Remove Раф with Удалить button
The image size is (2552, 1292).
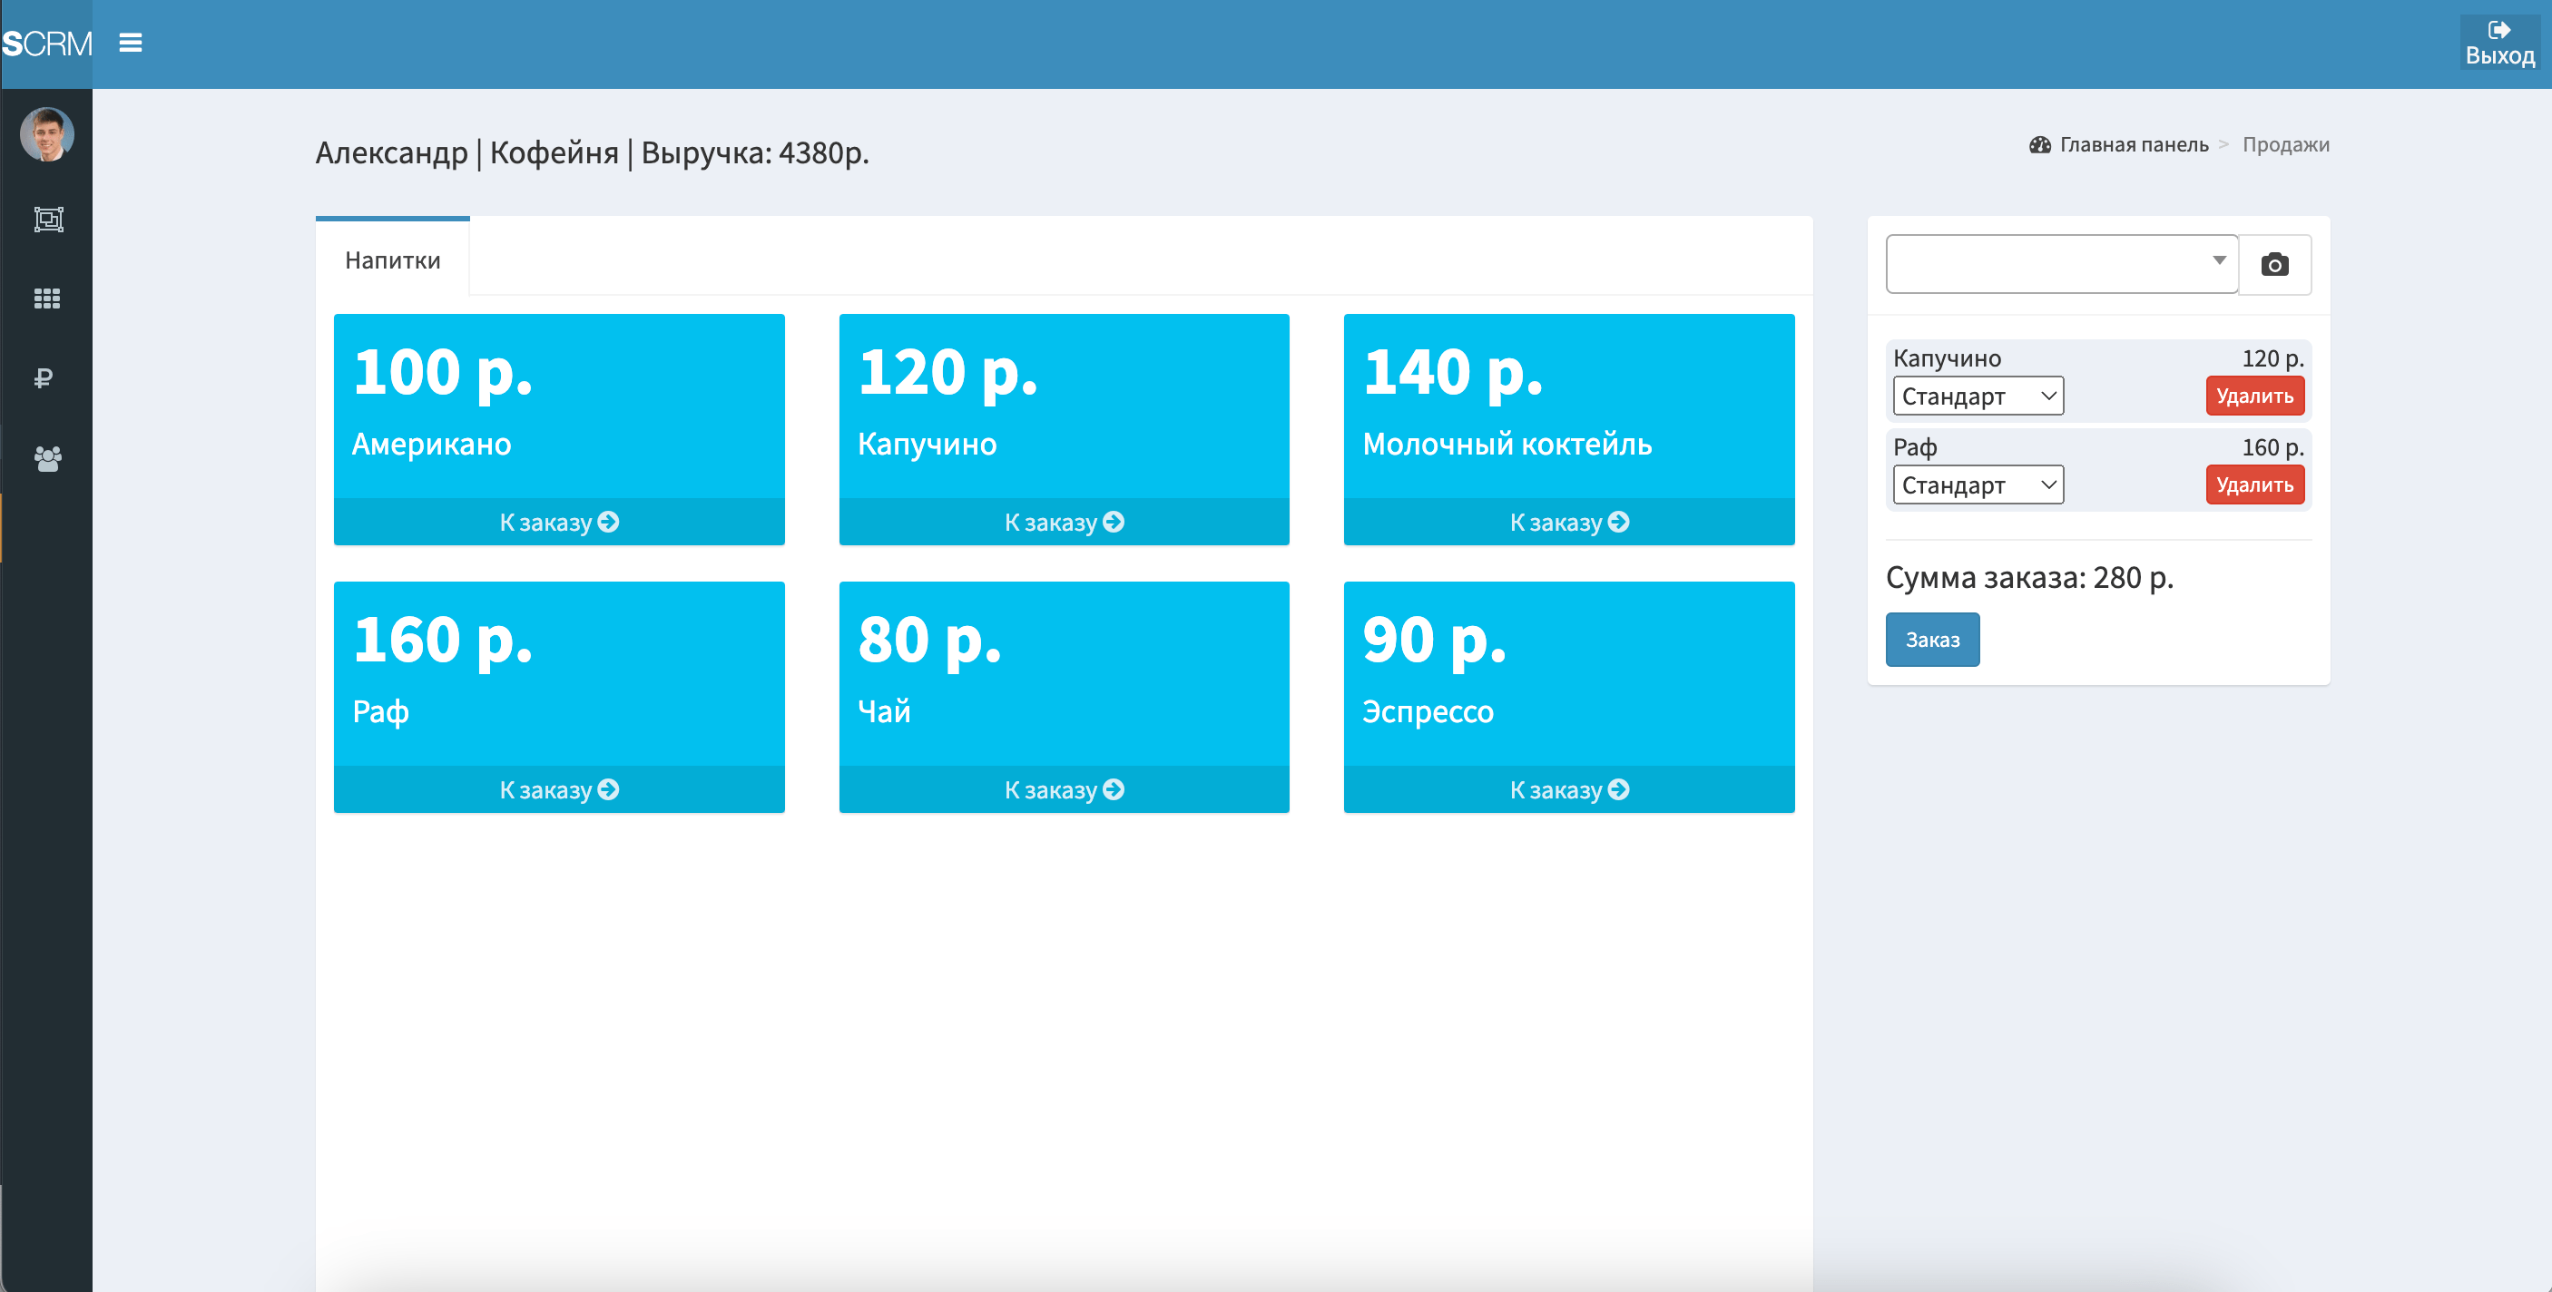[2253, 484]
